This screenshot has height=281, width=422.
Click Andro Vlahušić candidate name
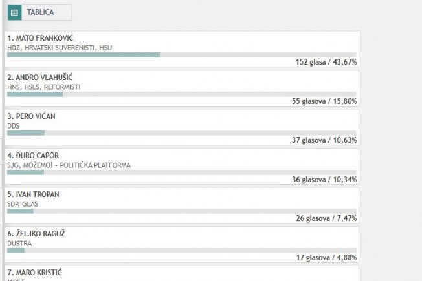pyautogui.click(x=40, y=78)
